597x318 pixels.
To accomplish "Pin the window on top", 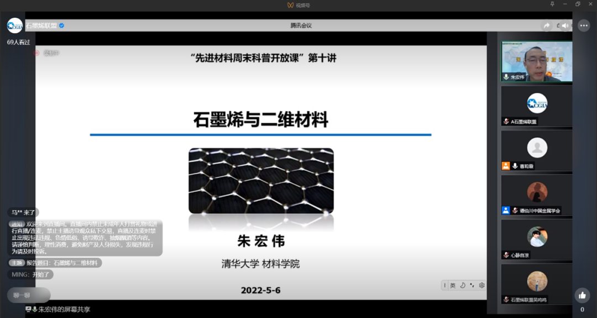I will (552, 4).
